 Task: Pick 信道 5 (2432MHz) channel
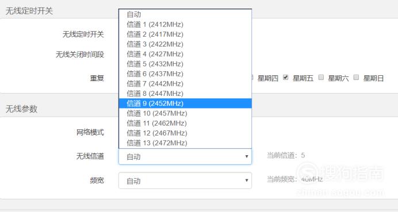(x=185, y=64)
